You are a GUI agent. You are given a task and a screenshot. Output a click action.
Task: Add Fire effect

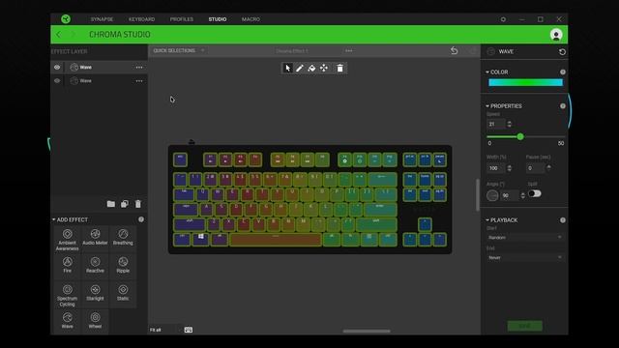point(67,265)
